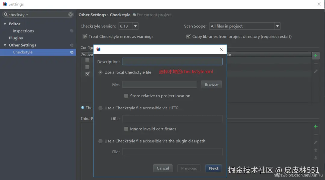Collapse the Other Settings tree node
Viewport: 325px width, 180px height.
tap(5, 45)
